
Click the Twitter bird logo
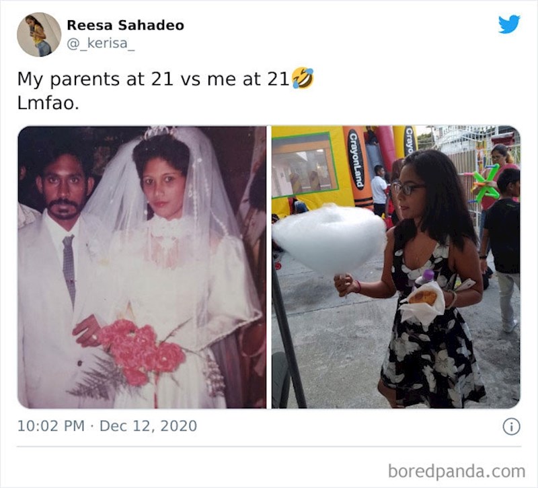(x=509, y=24)
